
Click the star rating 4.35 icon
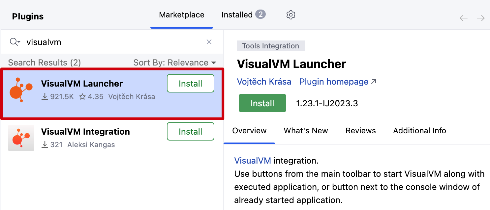82,96
